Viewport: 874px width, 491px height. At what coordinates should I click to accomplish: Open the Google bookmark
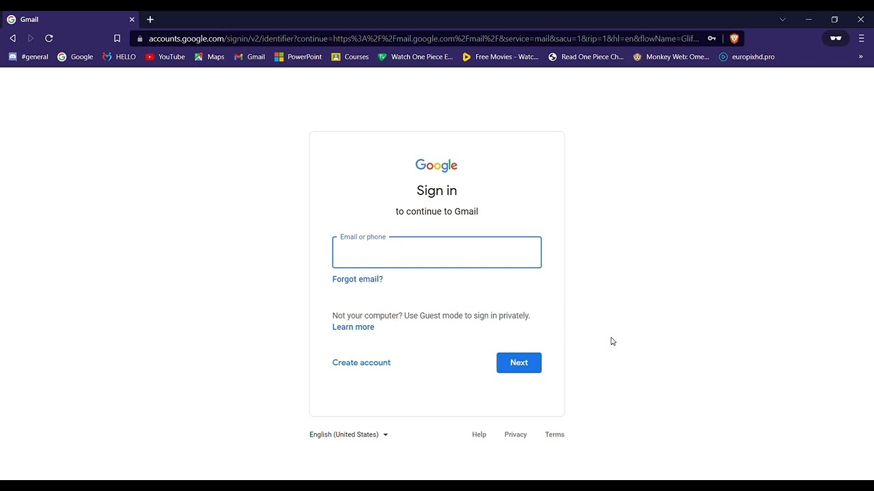75,57
